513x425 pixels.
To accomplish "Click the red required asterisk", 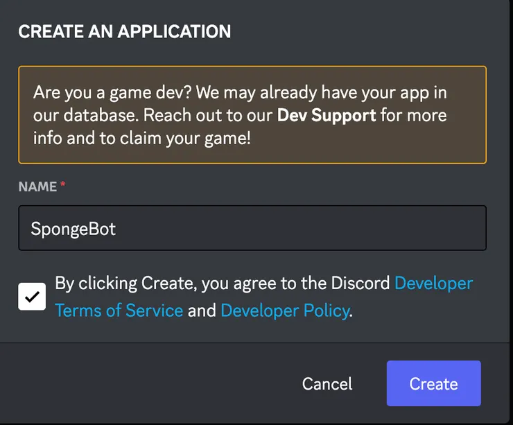I will coord(63,185).
